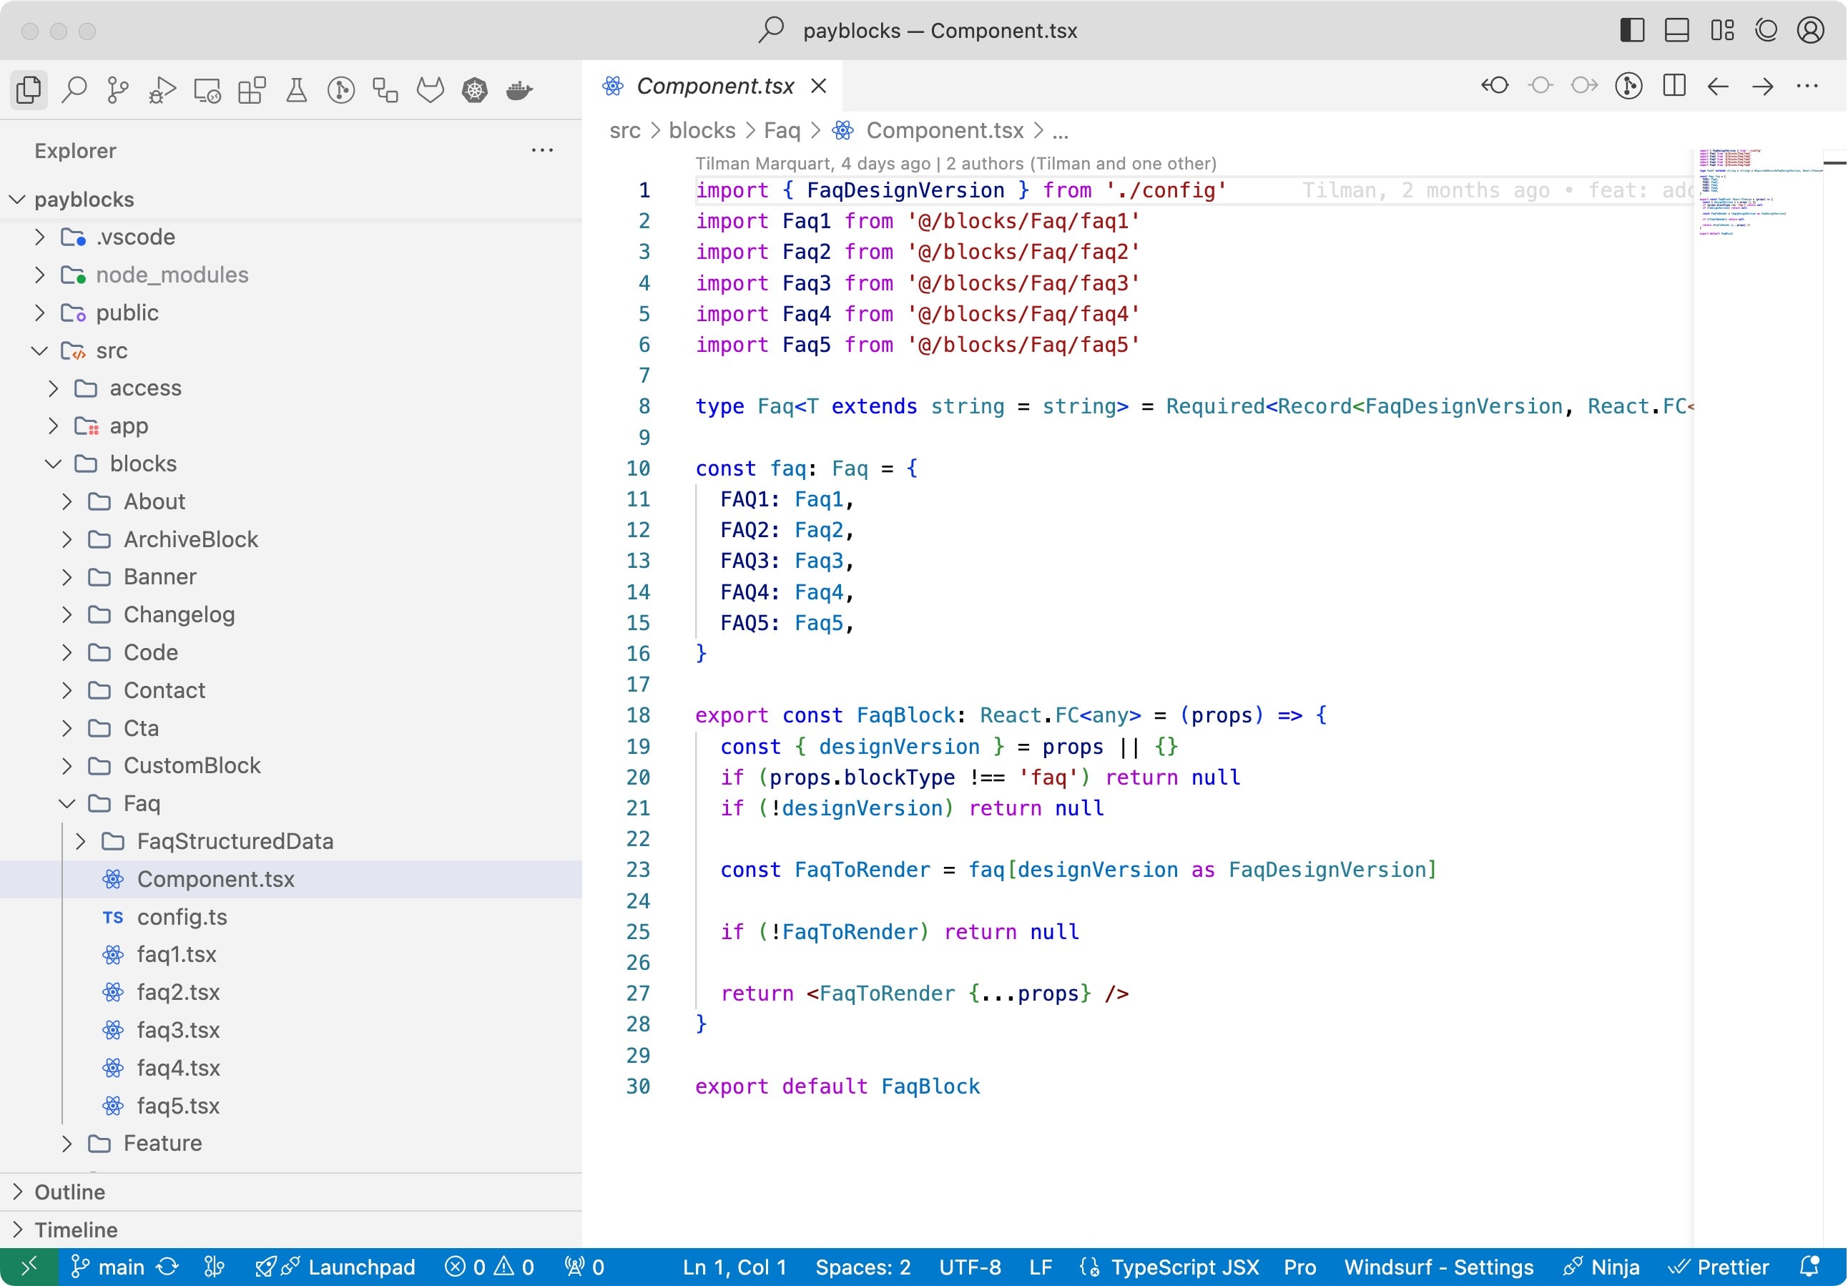Select the Component.tsx editor tab
The image size is (1848, 1286).
(x=714, y=85)
